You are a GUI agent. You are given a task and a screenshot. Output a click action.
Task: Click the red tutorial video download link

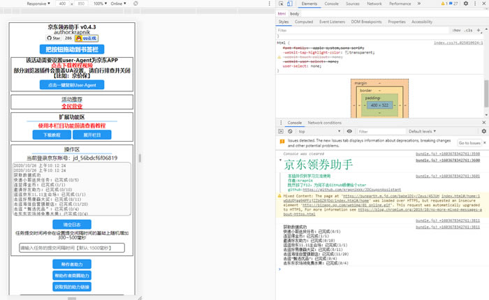coord(72,65)
